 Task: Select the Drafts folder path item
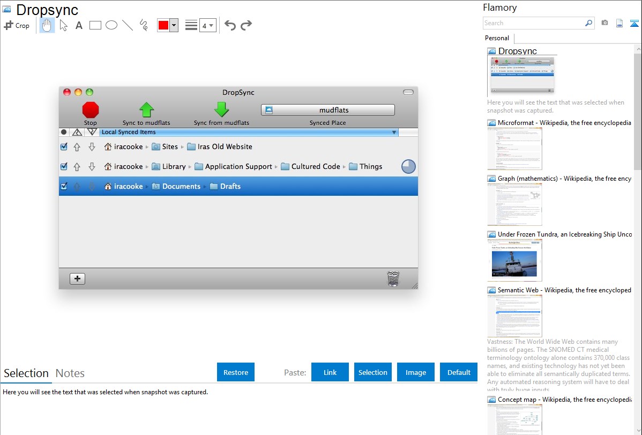(225, 186)
